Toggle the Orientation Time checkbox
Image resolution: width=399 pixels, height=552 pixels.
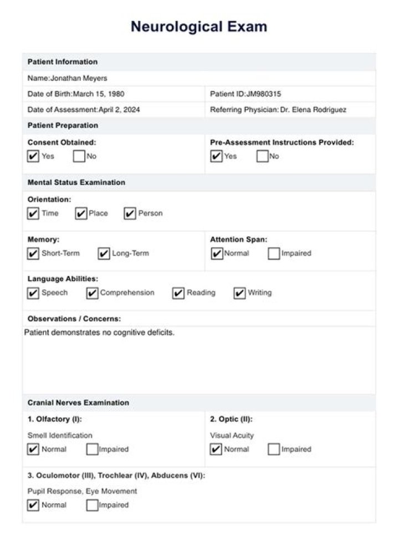pyautogui.click(x=33, y=213)
